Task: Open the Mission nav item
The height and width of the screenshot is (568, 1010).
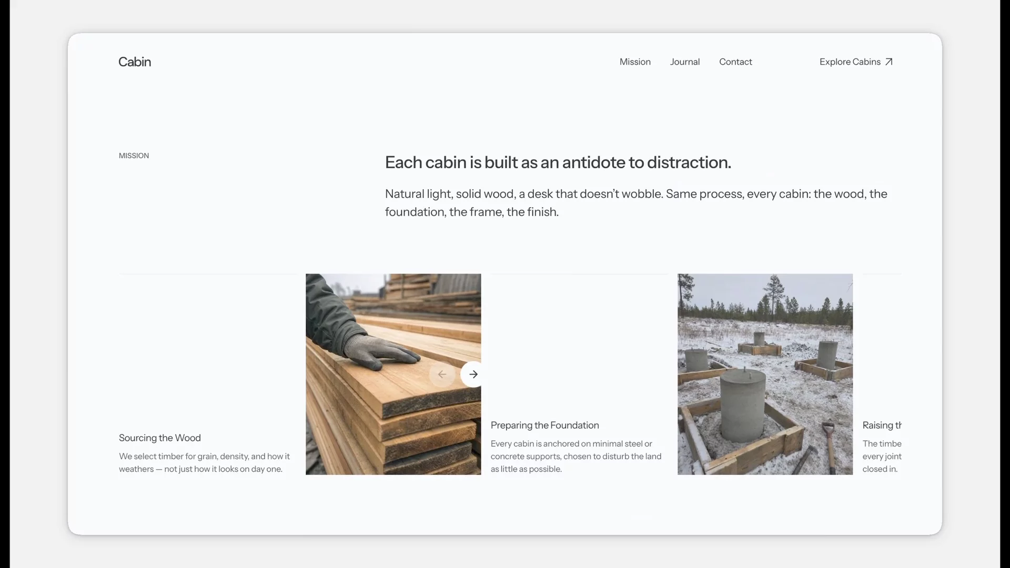Action: (635, 62)
